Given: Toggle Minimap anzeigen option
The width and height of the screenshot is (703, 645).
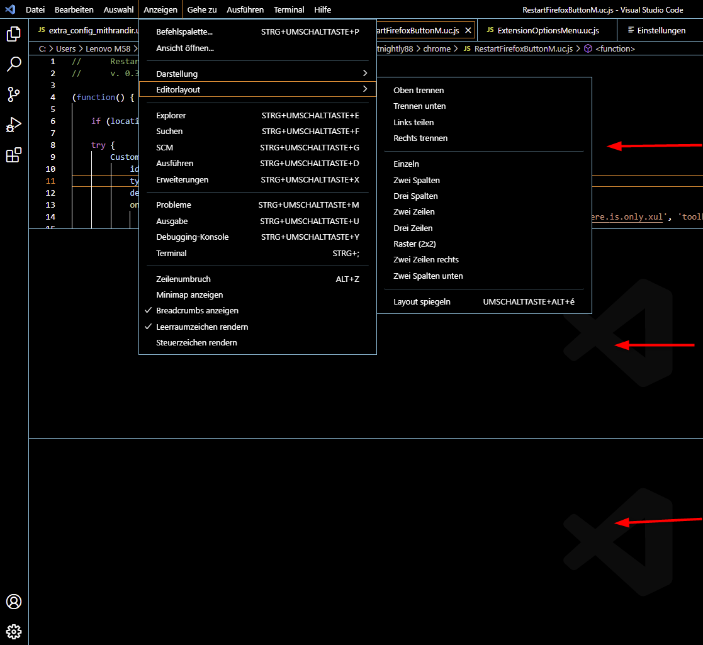Looking at the screenshot, I should (258, 294).
